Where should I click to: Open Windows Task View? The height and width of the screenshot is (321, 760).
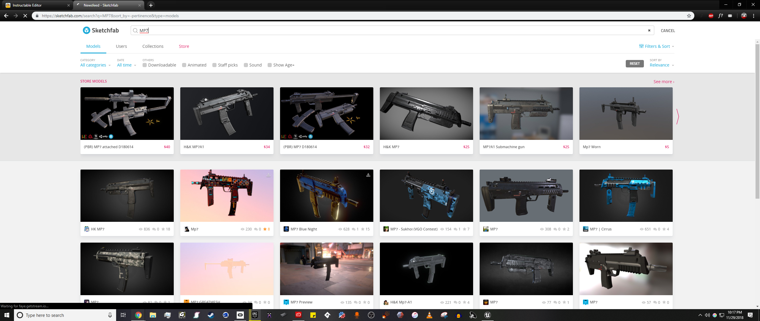(x=123, y=315)
